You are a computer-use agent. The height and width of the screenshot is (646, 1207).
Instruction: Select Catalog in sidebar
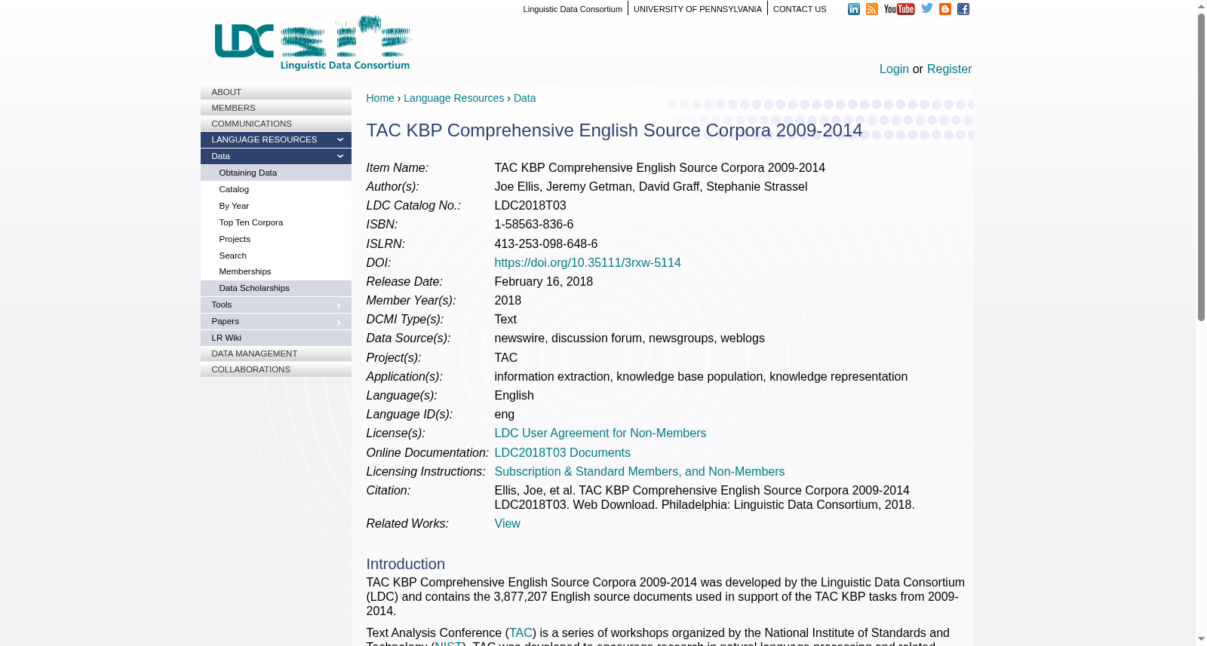click(x=276, y=189)
